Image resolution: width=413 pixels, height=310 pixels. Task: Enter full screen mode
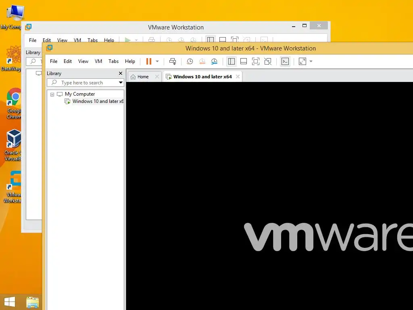click(256, 61)
